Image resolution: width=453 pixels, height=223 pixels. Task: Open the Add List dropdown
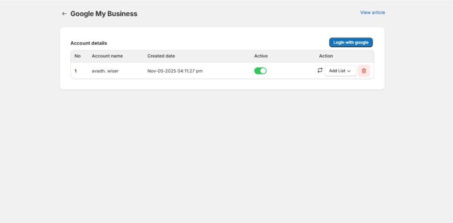340,71
